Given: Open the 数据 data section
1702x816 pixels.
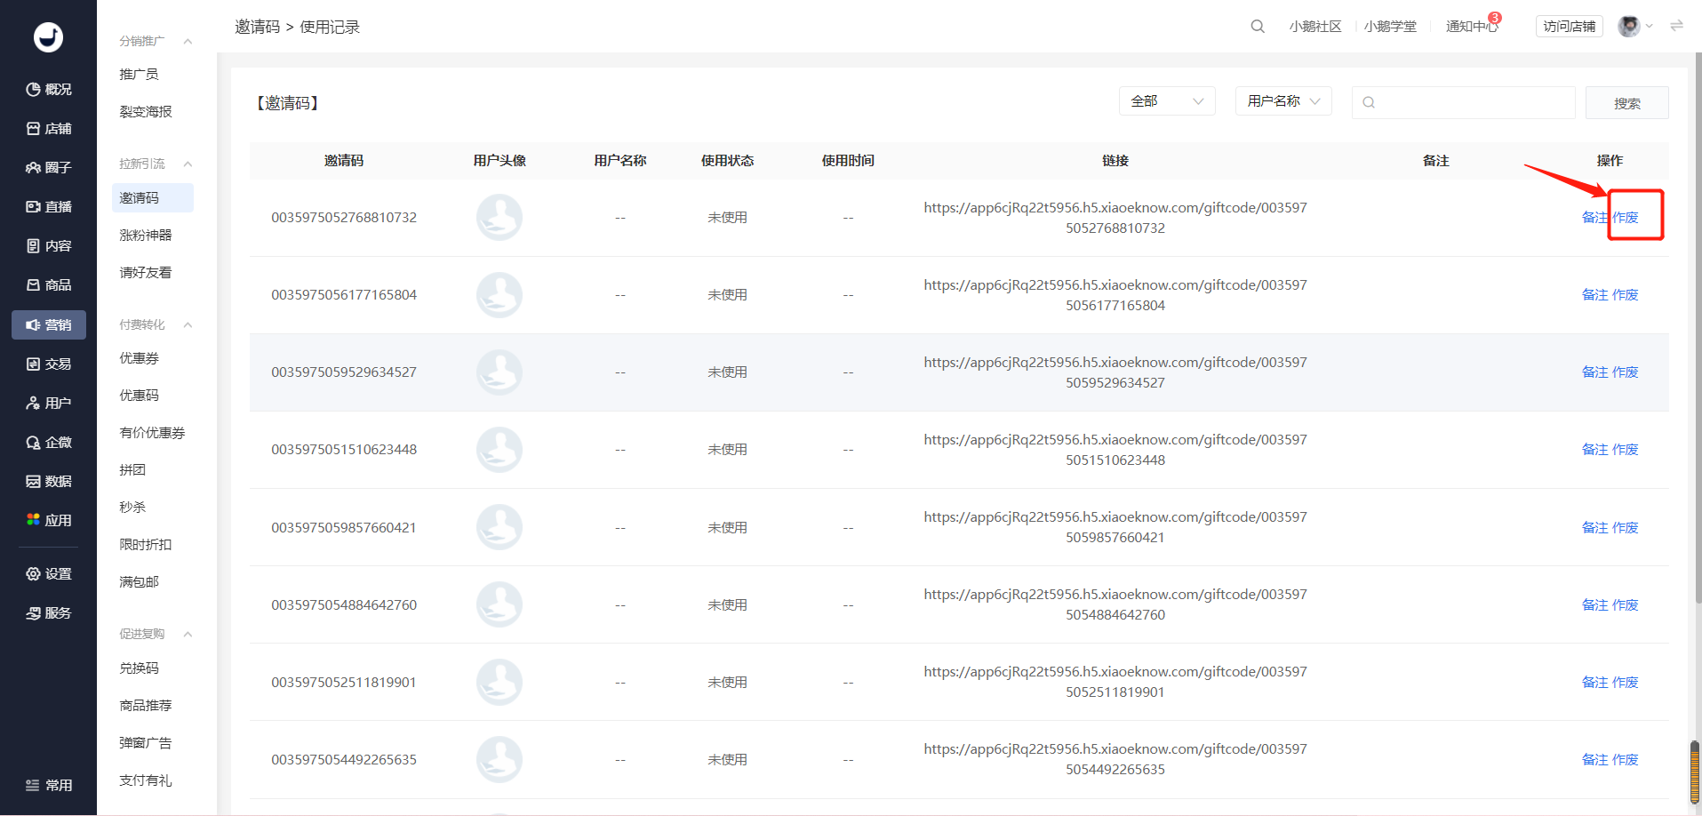Looking at the screenshot, I should point(49,481).
